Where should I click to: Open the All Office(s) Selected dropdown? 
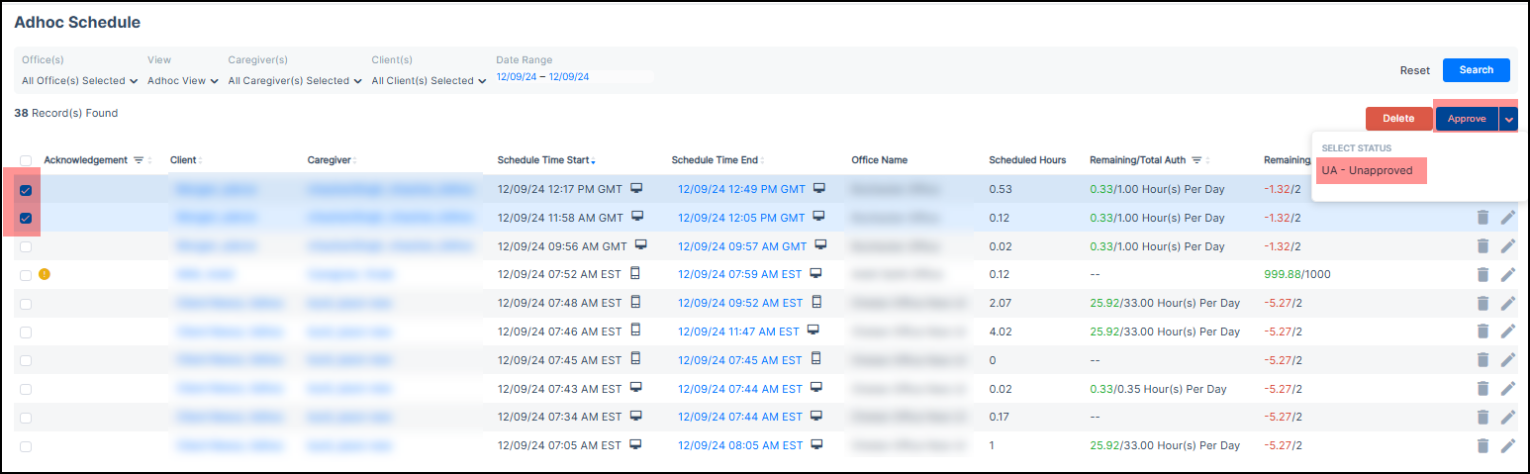80,81
